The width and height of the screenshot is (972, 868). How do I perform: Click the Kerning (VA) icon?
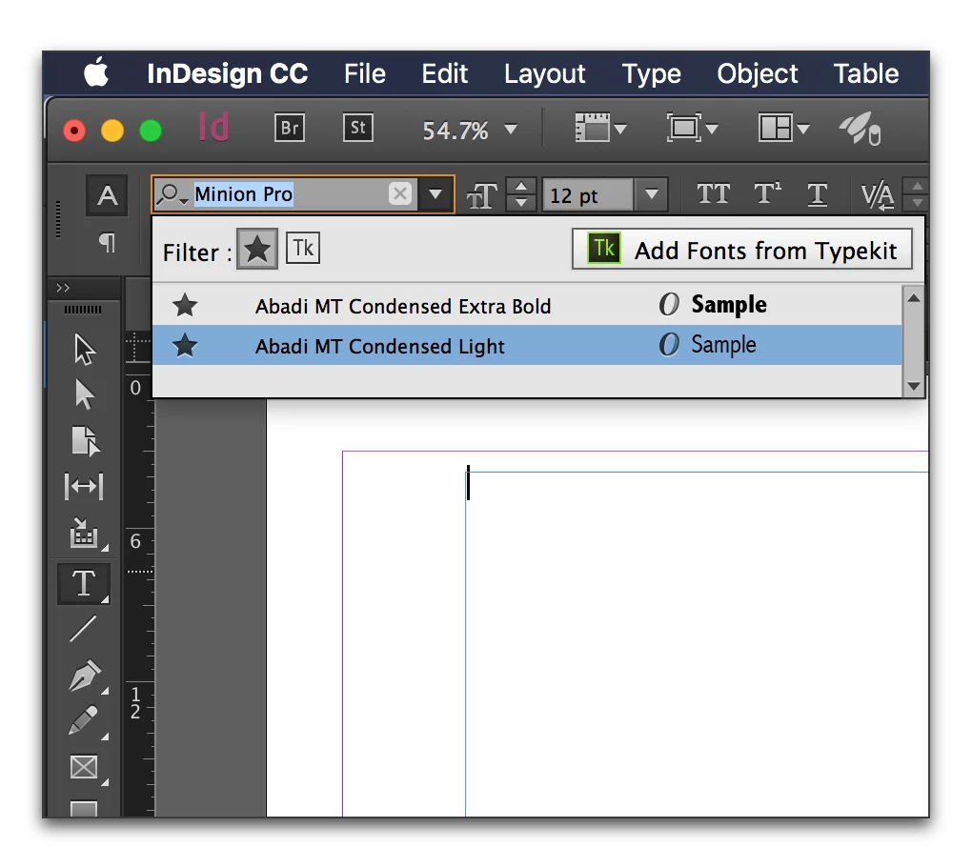pos(877,196)
